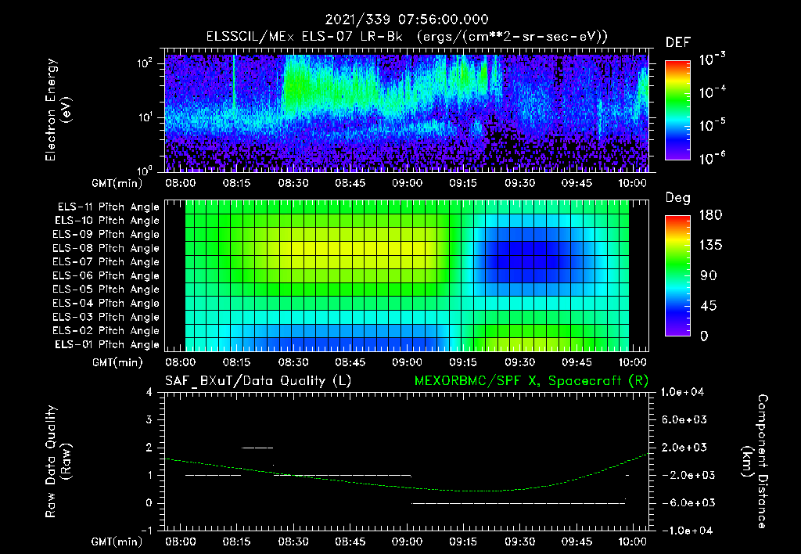The height and width of the screenshot is (554, 801).
Task: Select the ELS-10 Pitch Angle row label
Action: pyautogui.click(x=106, y=221)
